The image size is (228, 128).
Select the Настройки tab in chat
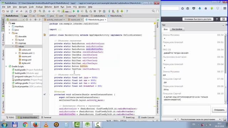177,29
